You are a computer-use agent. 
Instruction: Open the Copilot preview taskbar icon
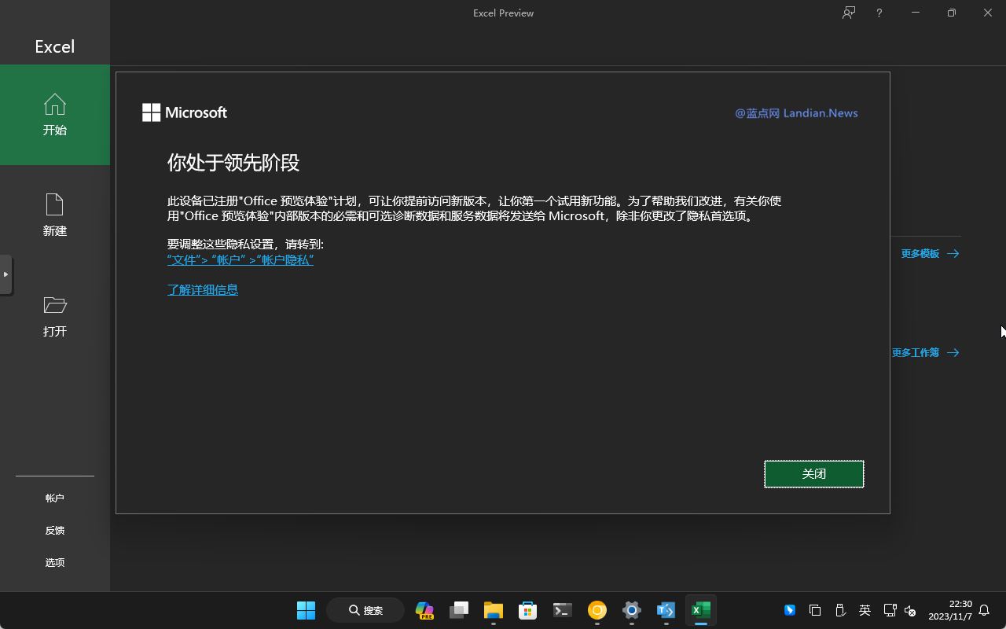tap(424, 610)
